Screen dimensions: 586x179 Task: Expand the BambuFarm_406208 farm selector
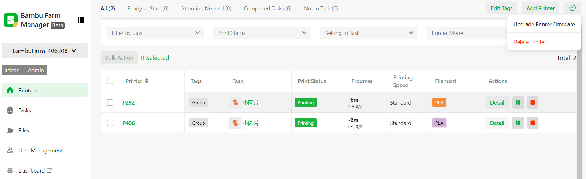(45, 51)
